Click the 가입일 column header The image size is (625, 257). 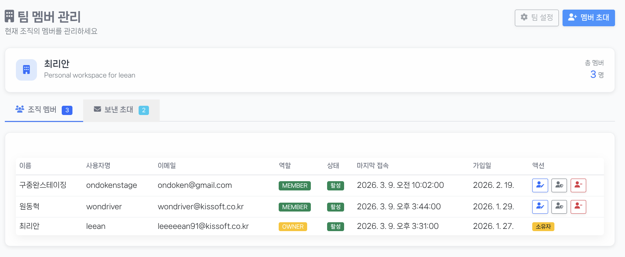click(482, 166)
